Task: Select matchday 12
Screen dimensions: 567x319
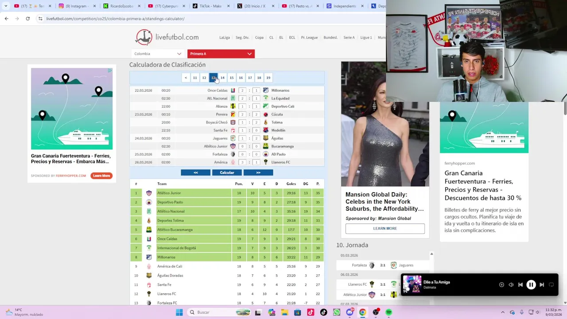Action: (204, 78)
